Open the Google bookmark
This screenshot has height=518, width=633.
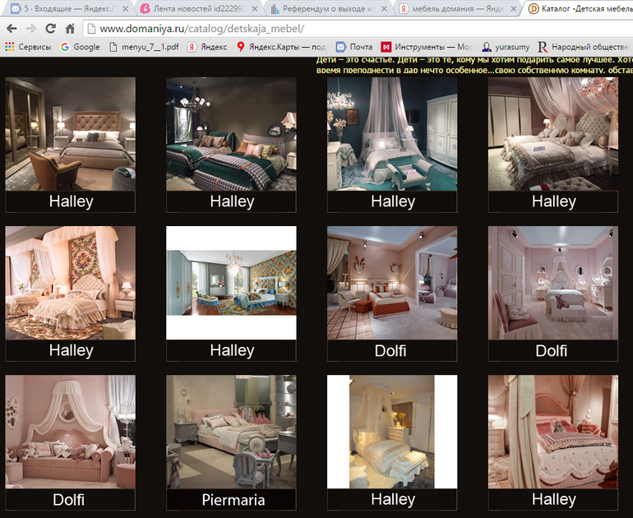(x=80, y=47)
